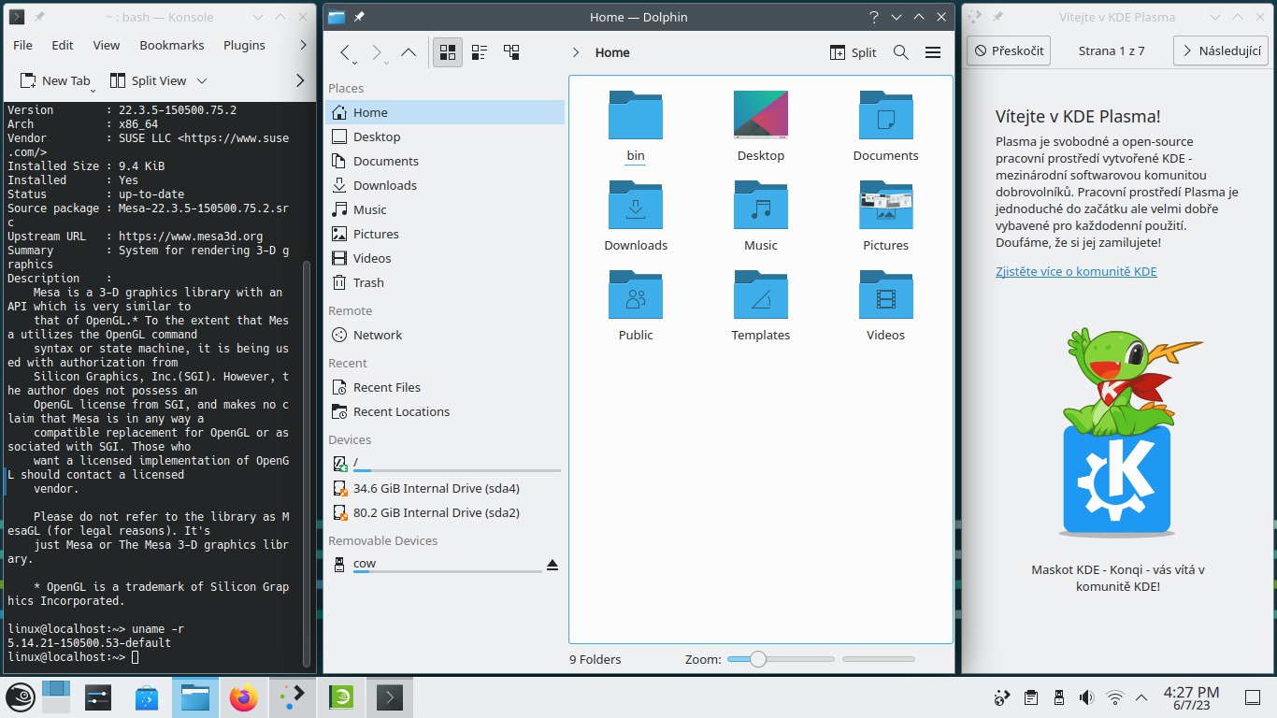Select the Templates folder icon
Screen dimensions: 1277x718
761,294
